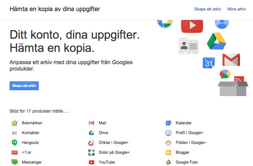Click the Google Foto pinwheel icon
This screenshot has width=253, height=166.
point(168,162)
